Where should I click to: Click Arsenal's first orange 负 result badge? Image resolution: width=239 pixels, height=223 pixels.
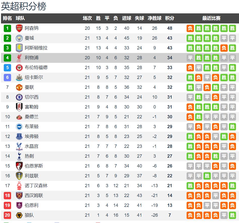[190, 28]
